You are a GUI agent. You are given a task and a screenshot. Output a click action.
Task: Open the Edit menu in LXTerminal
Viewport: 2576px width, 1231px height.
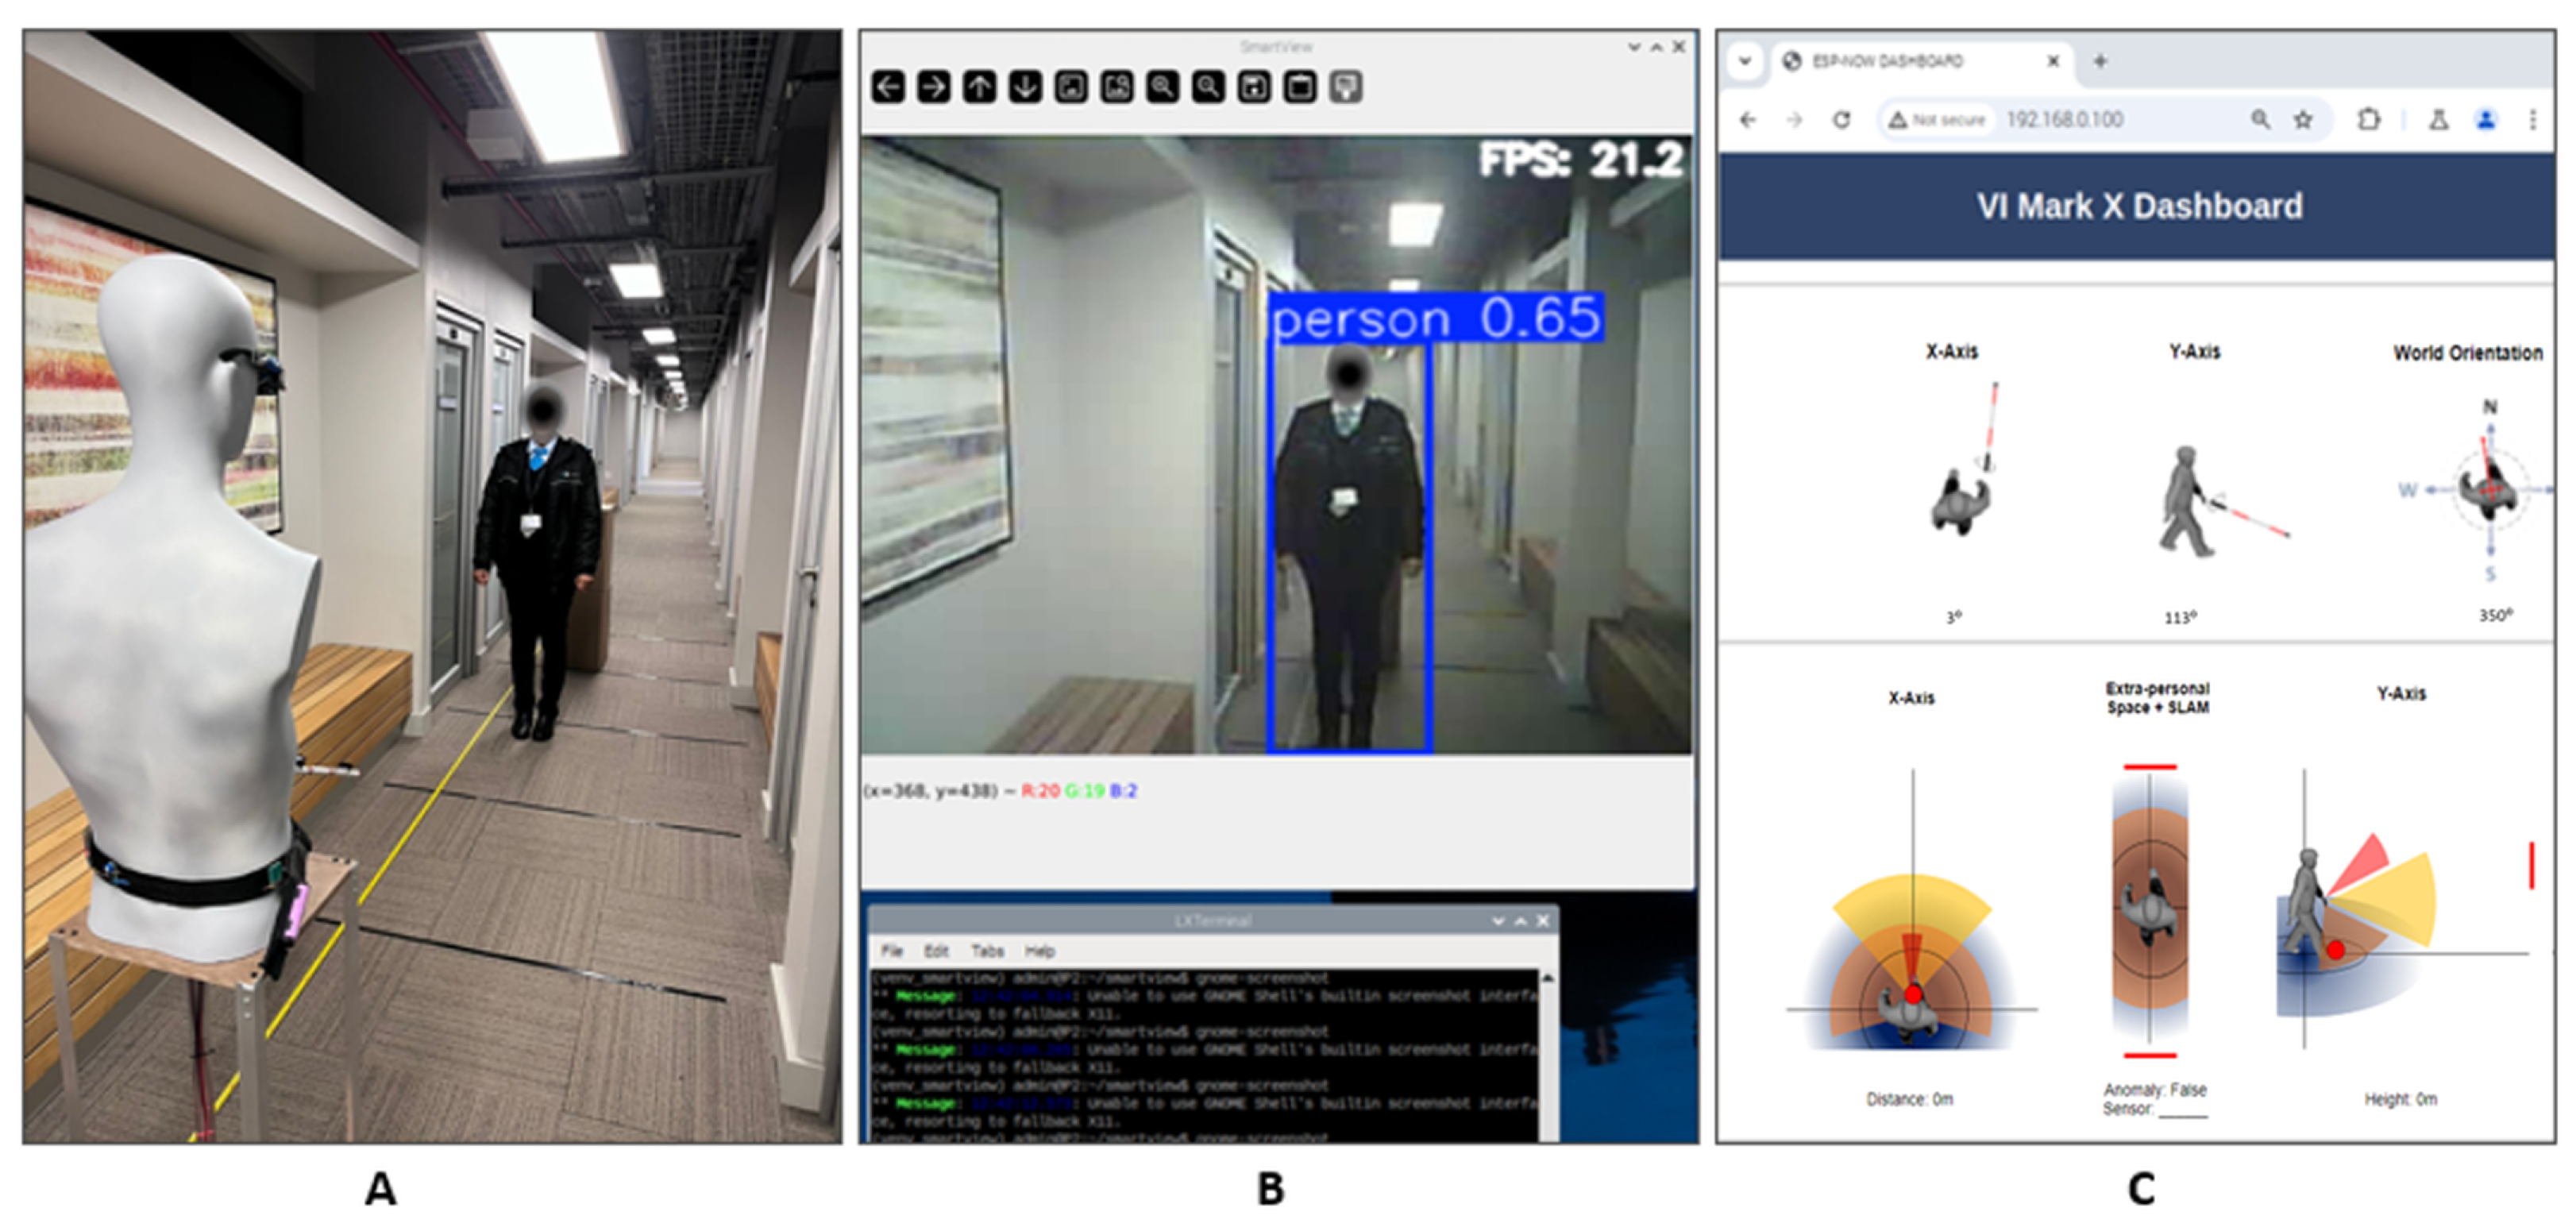pyautogui.click(x=936, y=951)
